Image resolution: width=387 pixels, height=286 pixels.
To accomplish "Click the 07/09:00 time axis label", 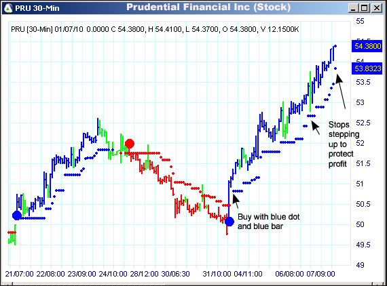I will coord(320,274).
